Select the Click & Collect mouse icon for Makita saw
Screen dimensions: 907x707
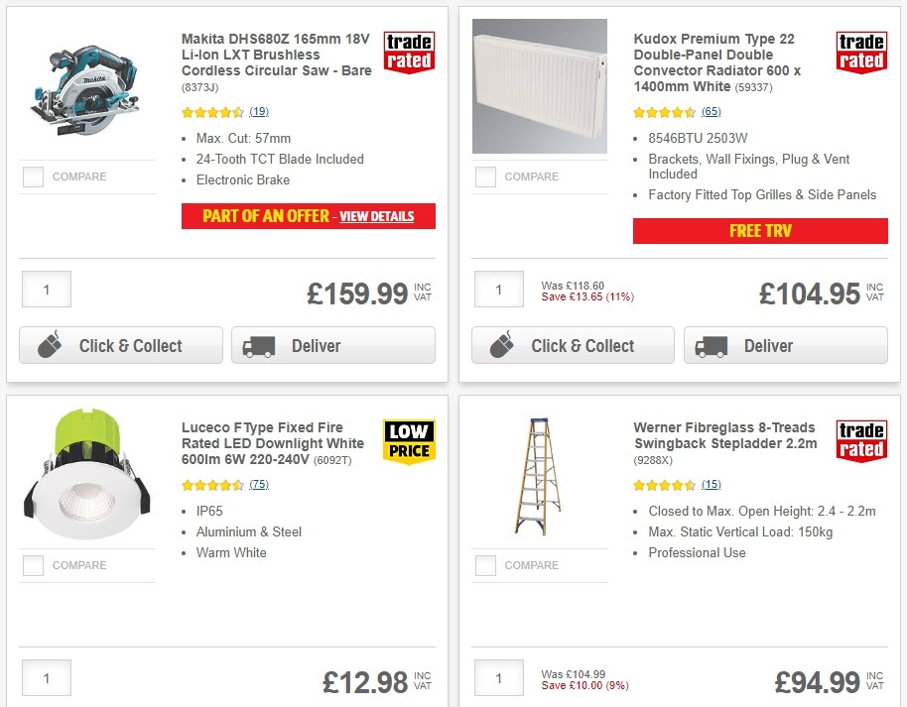pyautogui.click(x=48, y=345)
